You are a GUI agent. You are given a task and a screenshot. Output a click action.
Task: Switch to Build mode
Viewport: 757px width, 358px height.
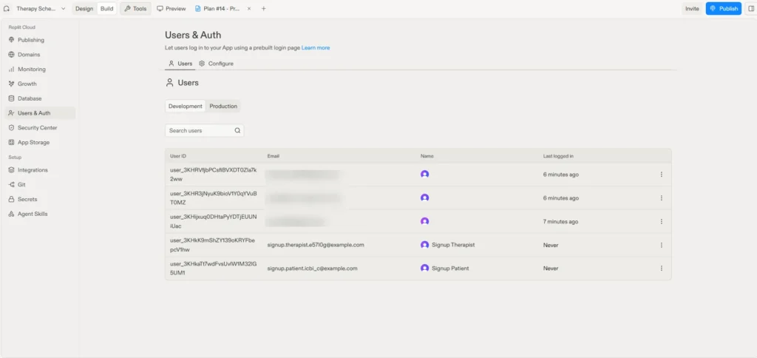[x=106, y=9]
